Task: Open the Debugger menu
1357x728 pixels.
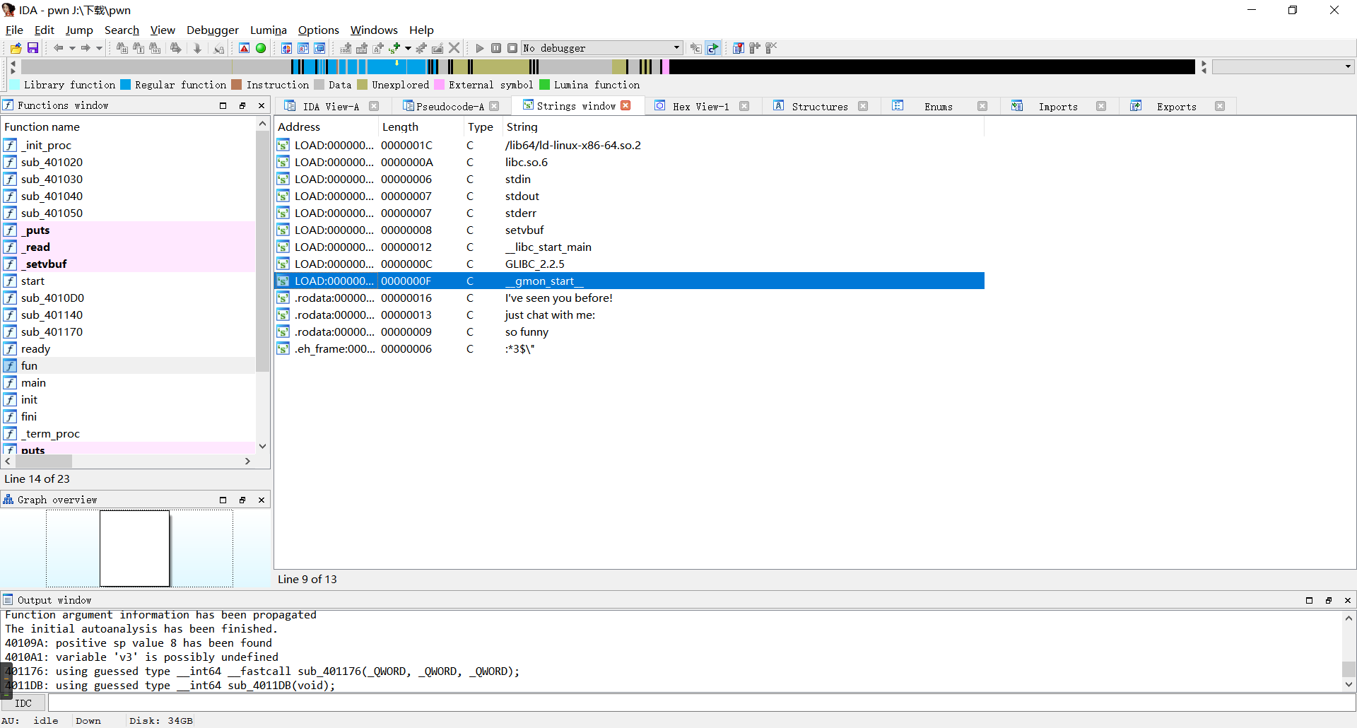Action: click(212, 30)
